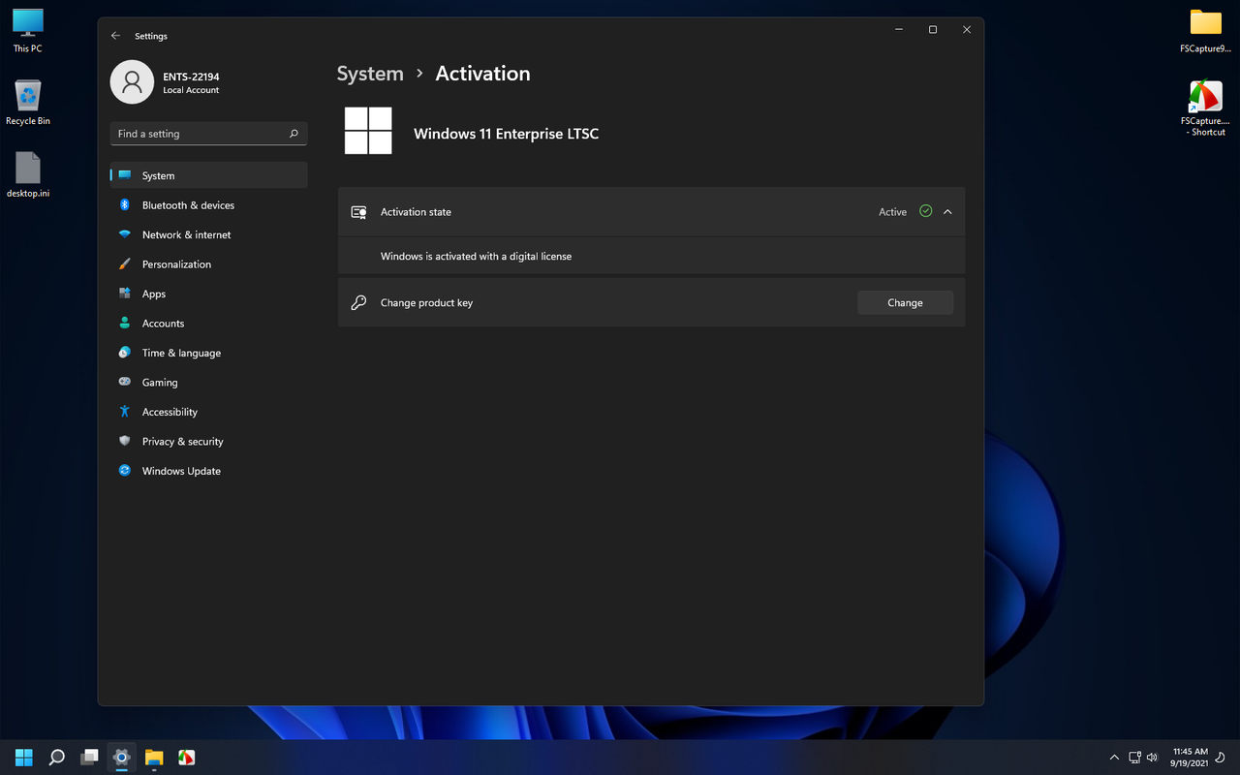Screen dimensions: 1240x775
Task: Go back using the Settings back arrow
Action: (x=116, y=36)
